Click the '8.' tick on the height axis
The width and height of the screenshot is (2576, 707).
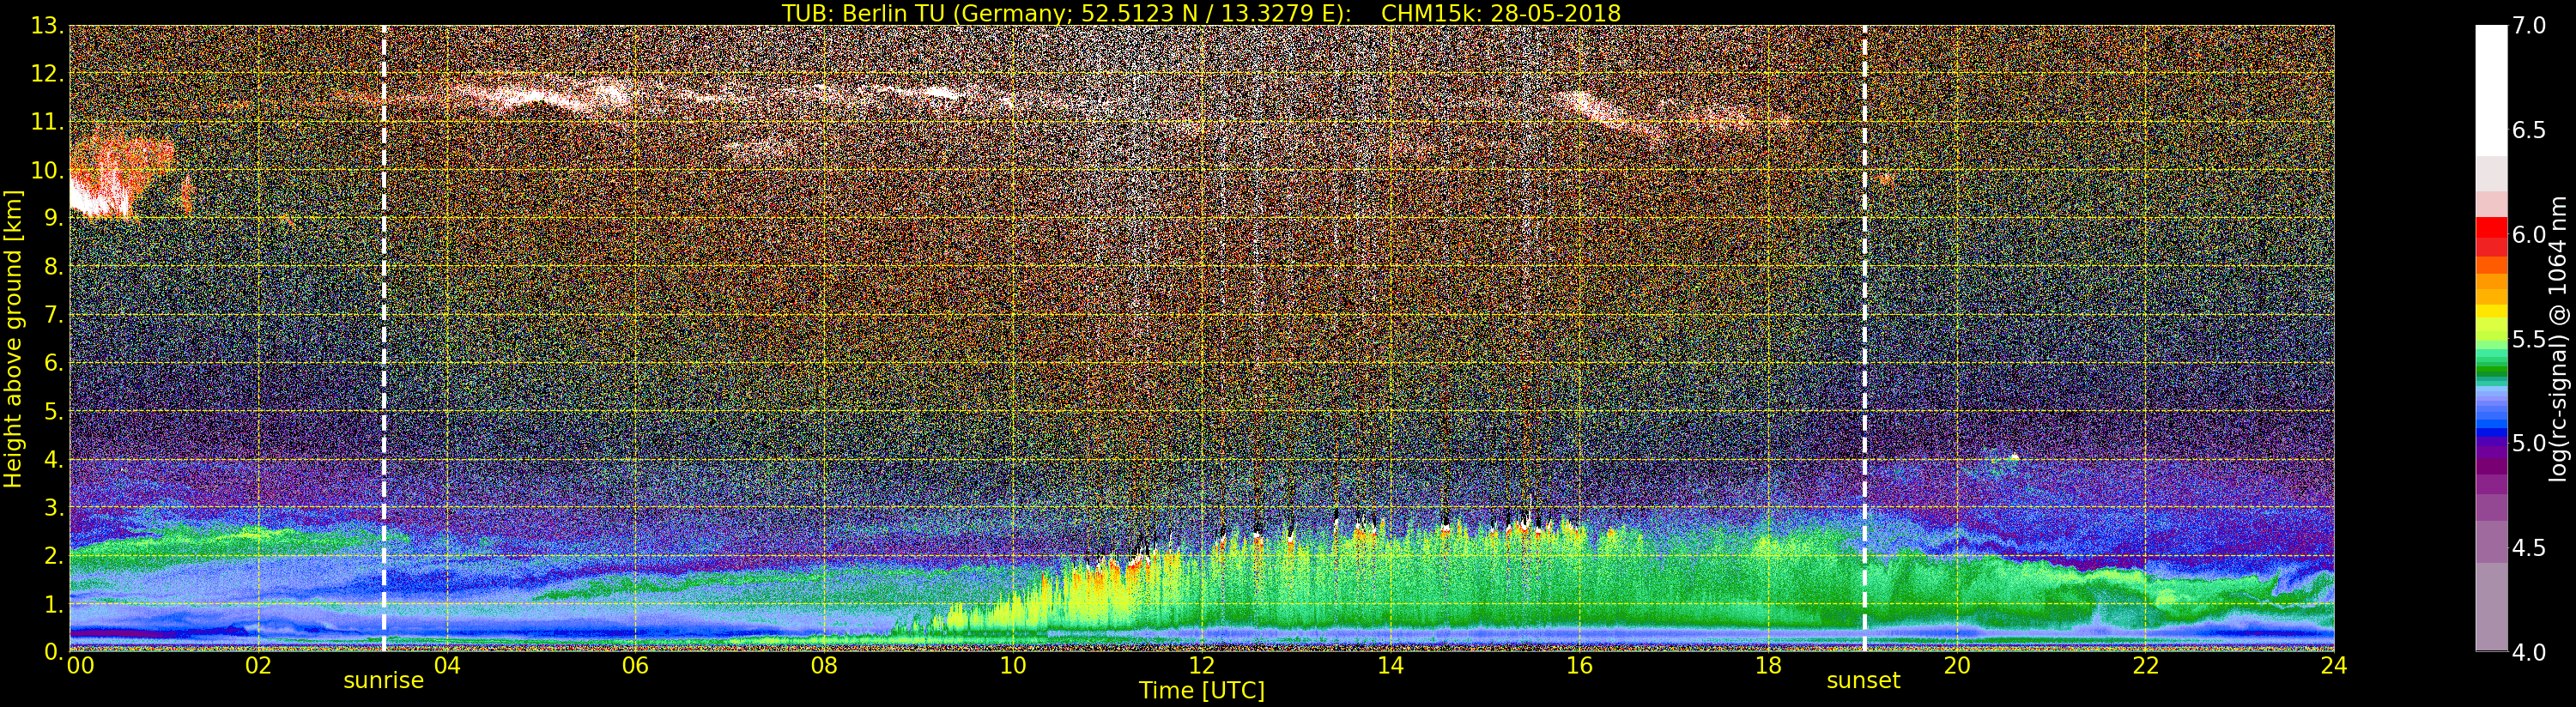[x=54, y=266]
